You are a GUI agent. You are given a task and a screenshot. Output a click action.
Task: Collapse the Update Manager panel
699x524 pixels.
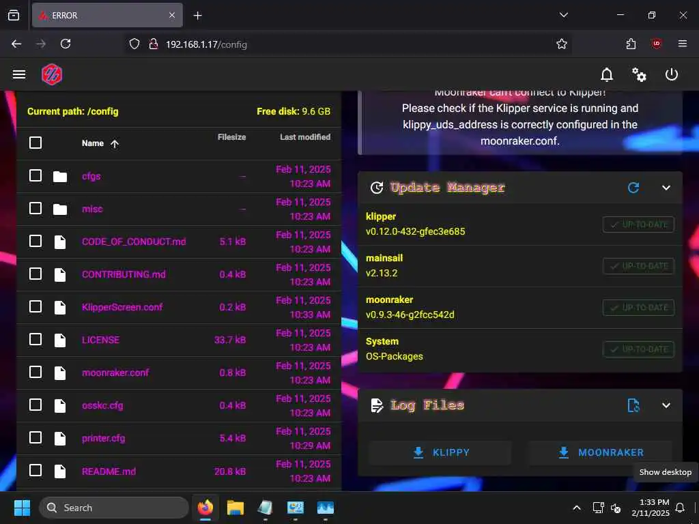pos(666,188)
